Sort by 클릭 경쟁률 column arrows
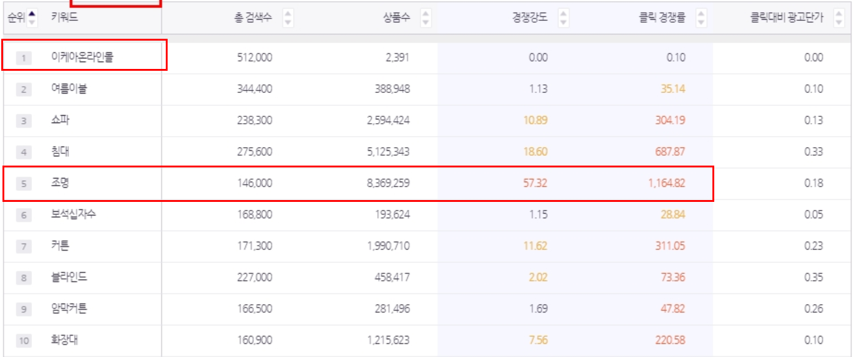The width and height of the screenshot is (864, 357). [x=701, y=18]
